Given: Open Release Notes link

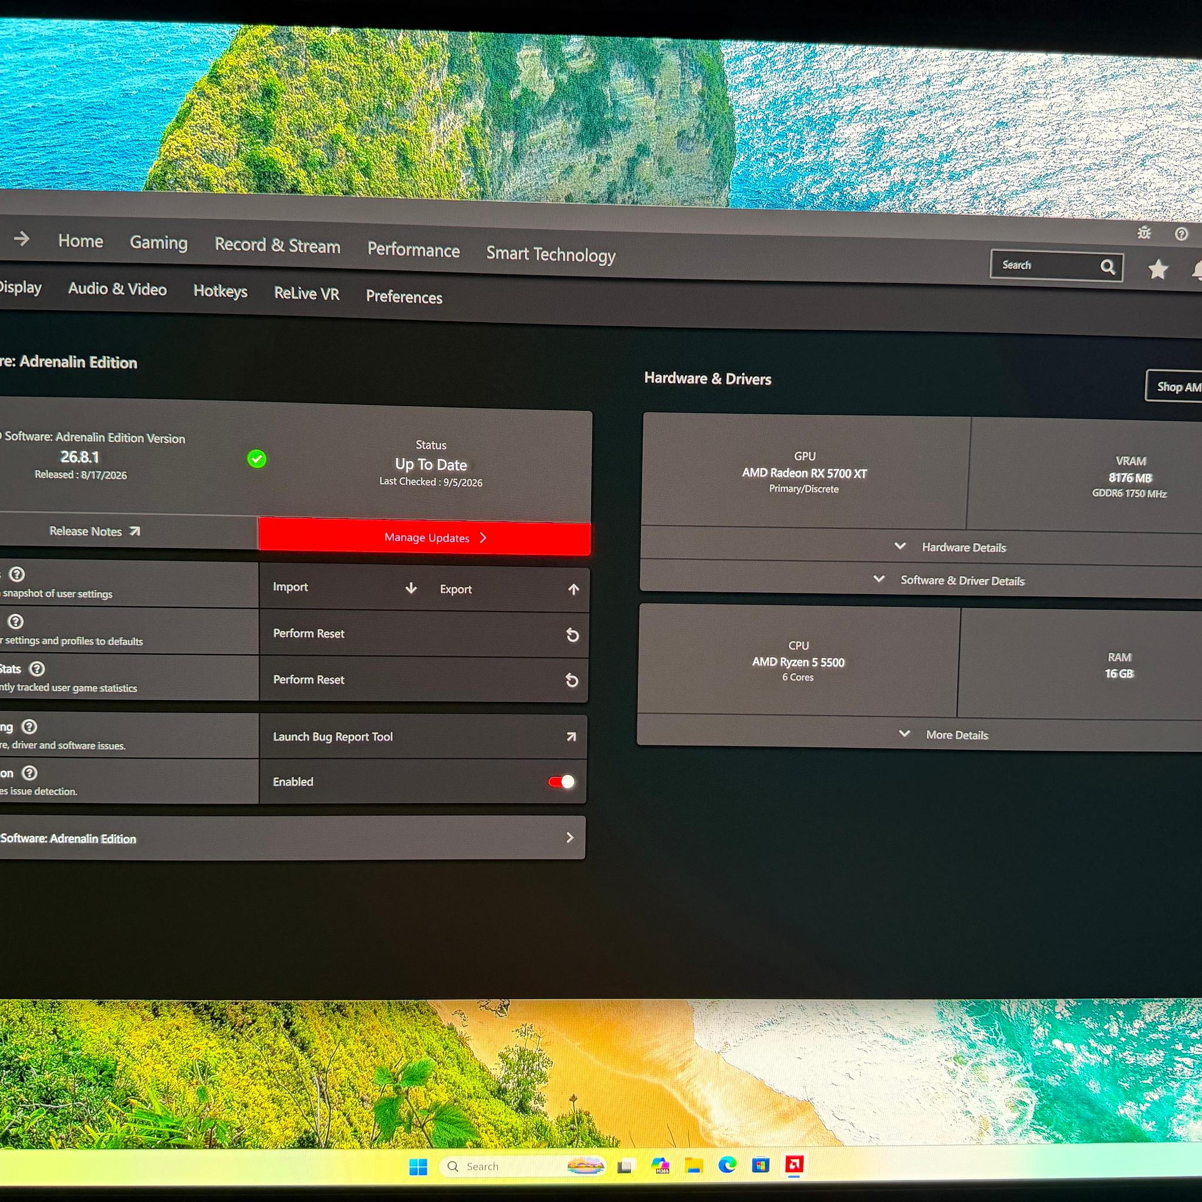Looking at the screenshot, I should click(94, 531).
